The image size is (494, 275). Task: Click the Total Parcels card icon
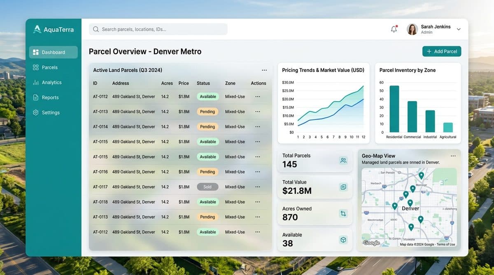[343, 160]
